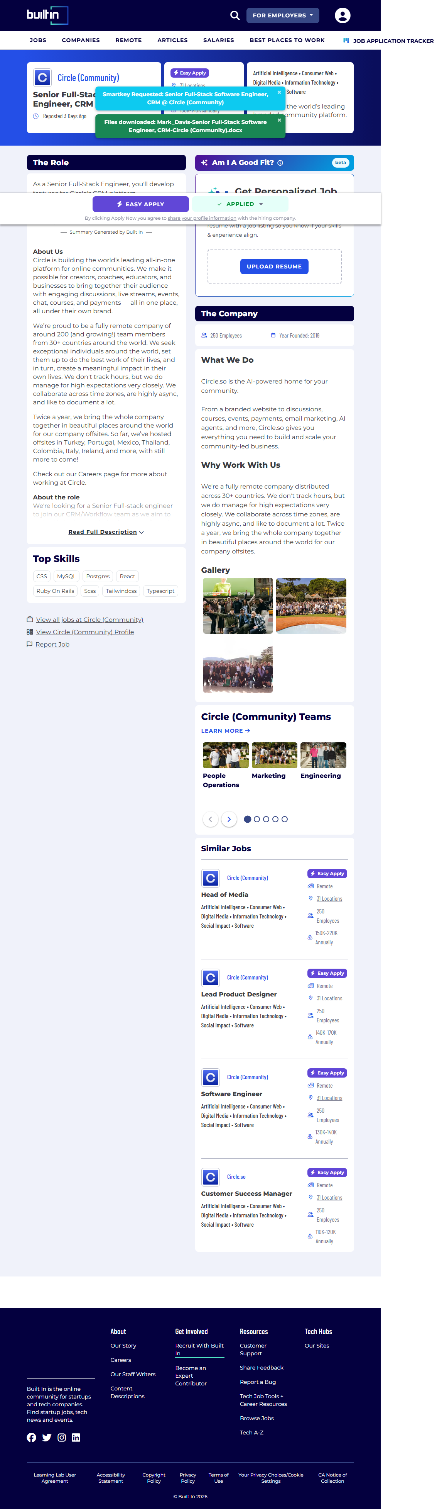Expand Read Full Description
This screenshot has width=437, height=1509.
tap(106, 532)
